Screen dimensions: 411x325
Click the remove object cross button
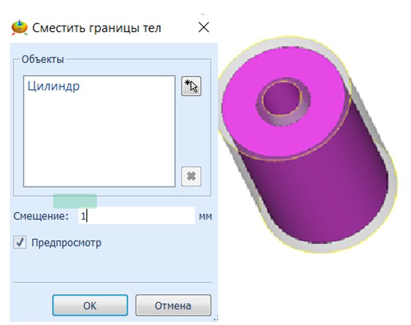[191, 176]
